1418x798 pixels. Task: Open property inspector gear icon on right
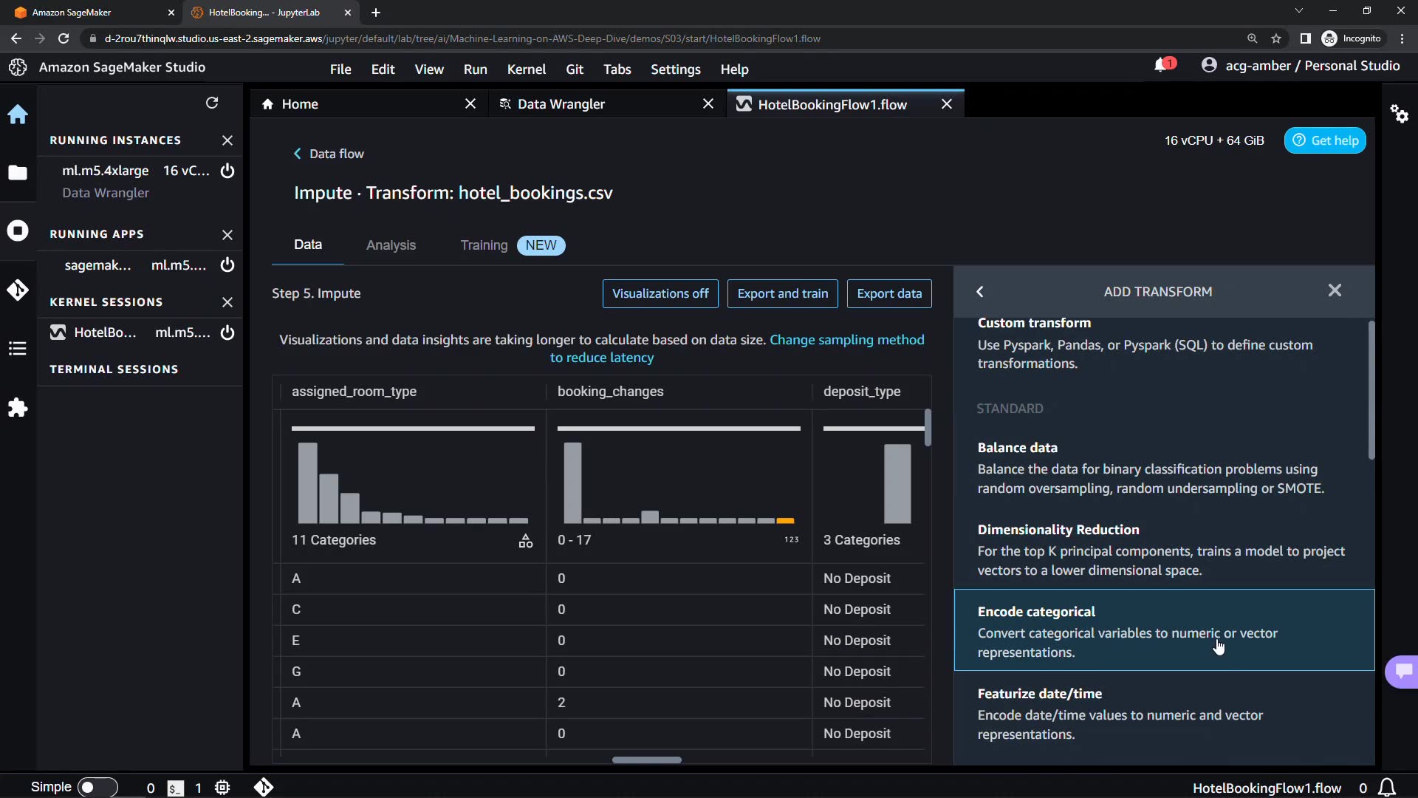tap(1399, 114)
